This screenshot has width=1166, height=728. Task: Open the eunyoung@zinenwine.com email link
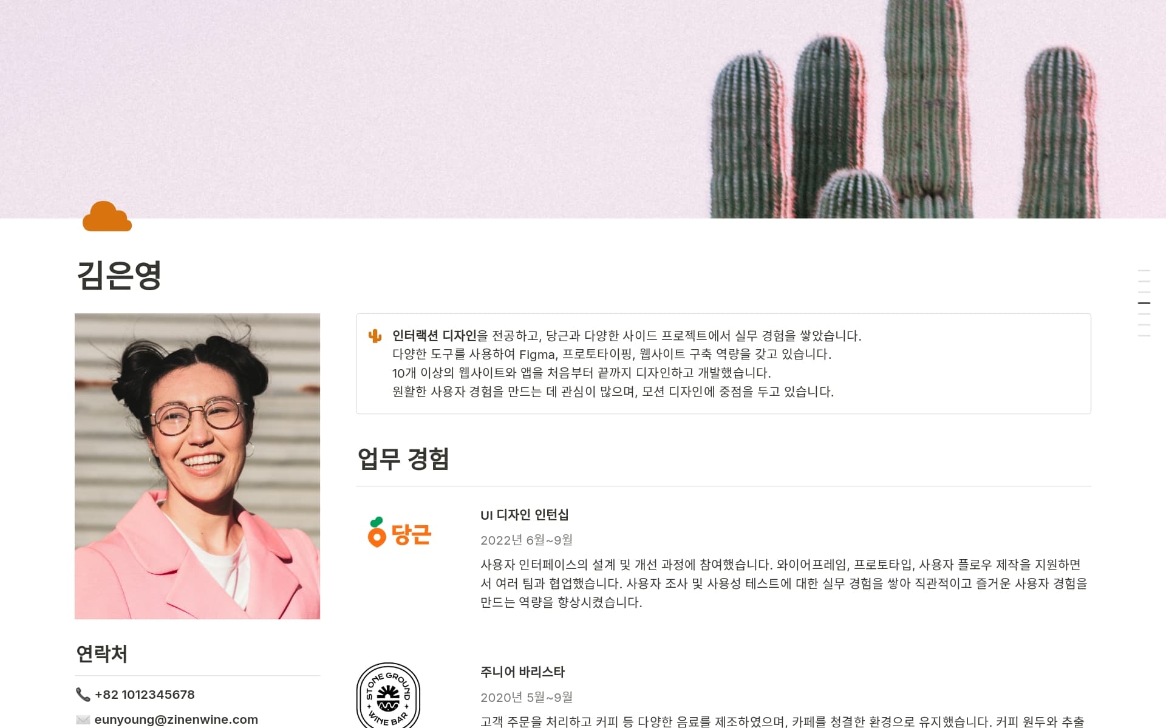coord(176,719)
